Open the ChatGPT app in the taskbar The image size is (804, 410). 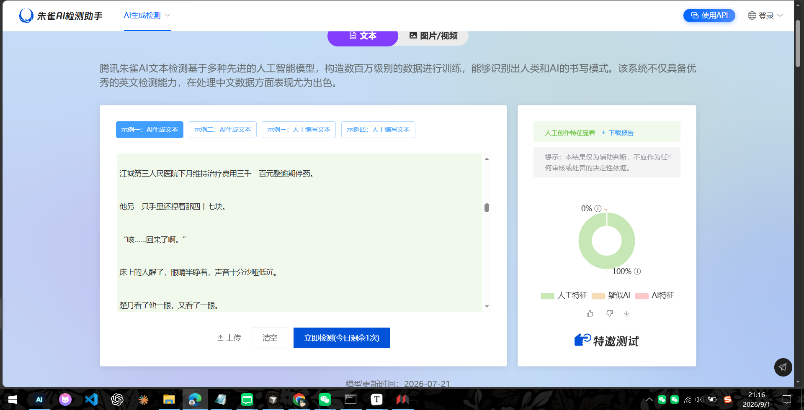point(117,400)
